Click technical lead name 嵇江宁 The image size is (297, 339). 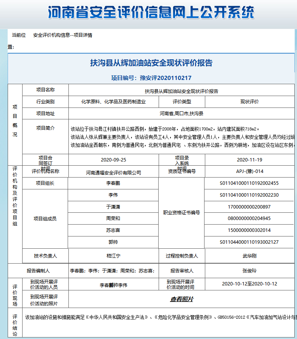tap(114, 256)
